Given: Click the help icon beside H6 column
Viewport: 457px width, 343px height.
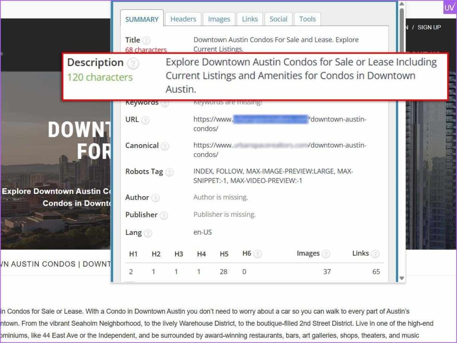Looking at the screenshot, I should point(258,254).
